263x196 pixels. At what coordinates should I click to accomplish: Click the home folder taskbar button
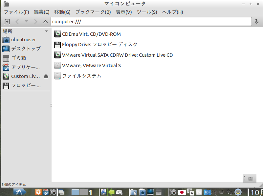[x=142, y=192]
